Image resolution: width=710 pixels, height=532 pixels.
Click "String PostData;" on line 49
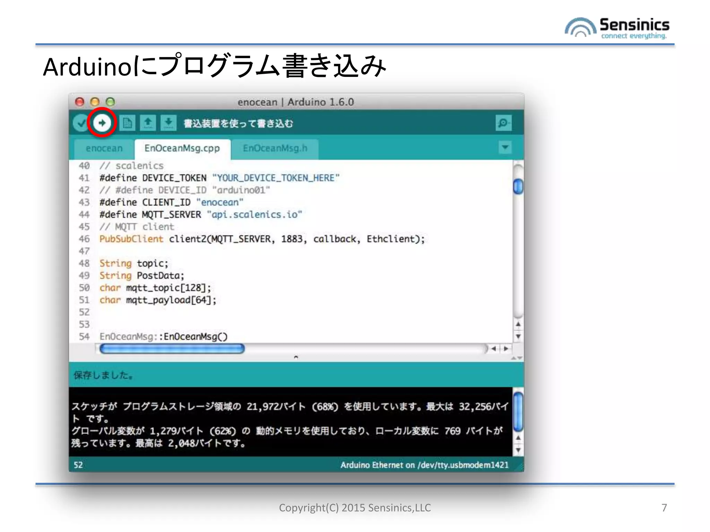tap(142, 276)
